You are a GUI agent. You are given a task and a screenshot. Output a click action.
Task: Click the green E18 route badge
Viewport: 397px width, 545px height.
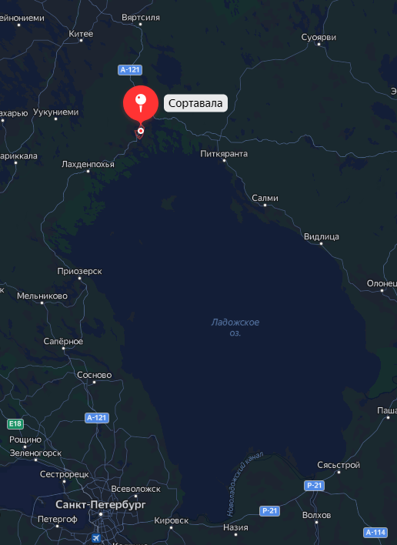click(15, 423)
